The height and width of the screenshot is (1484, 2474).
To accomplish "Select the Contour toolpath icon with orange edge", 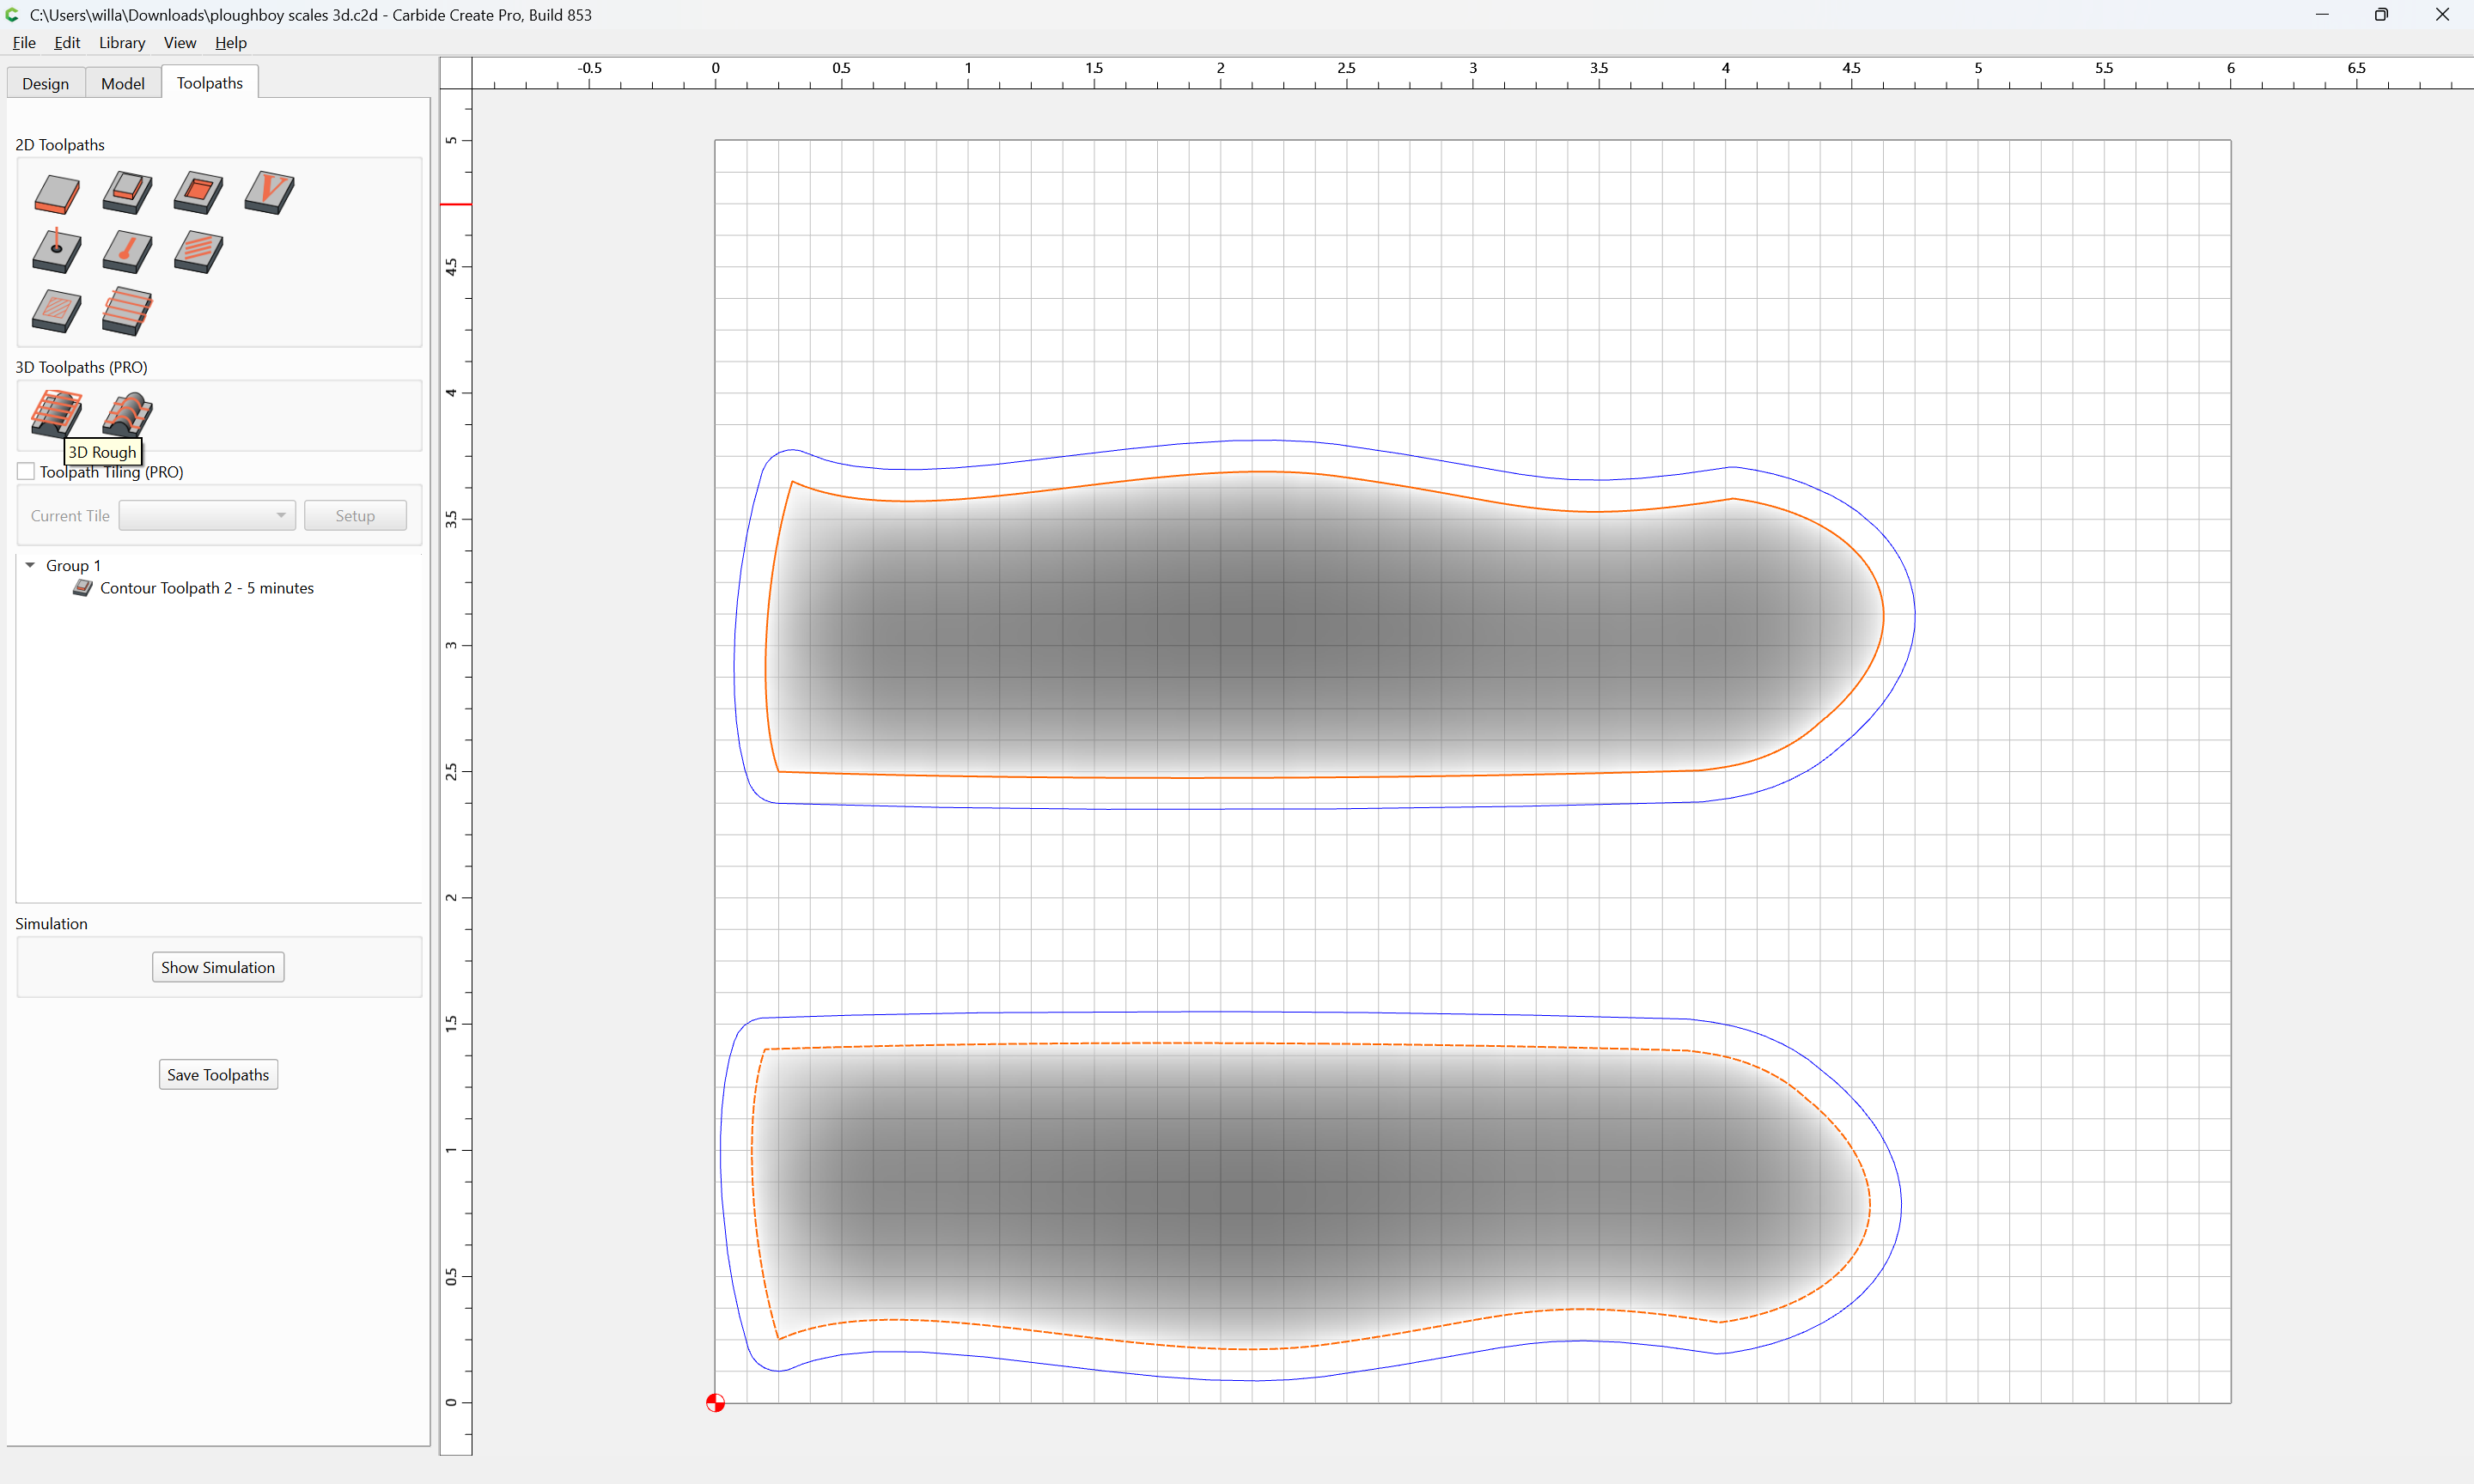I will pos(57,193).
